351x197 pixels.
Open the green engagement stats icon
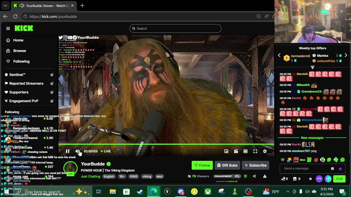(245, 176)
